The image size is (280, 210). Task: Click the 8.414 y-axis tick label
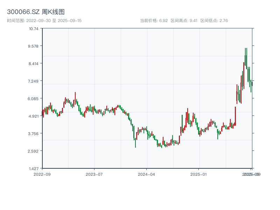click(x=34, y=64)
